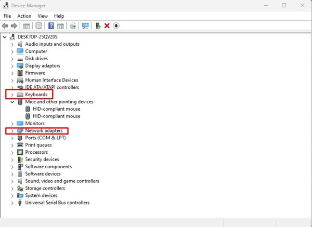Click the Audio inputs and outputs speaker icon
The image size is (312, 227).
20,44
